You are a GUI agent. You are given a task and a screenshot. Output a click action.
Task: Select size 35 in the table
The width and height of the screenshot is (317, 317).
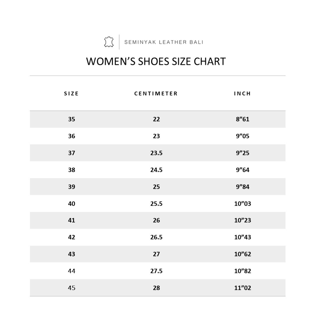coord(72,119)
